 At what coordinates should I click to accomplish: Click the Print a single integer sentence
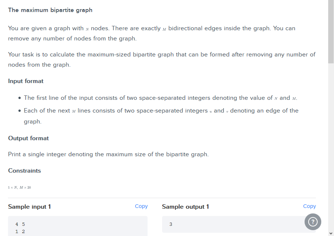click(x=108, y=154)
